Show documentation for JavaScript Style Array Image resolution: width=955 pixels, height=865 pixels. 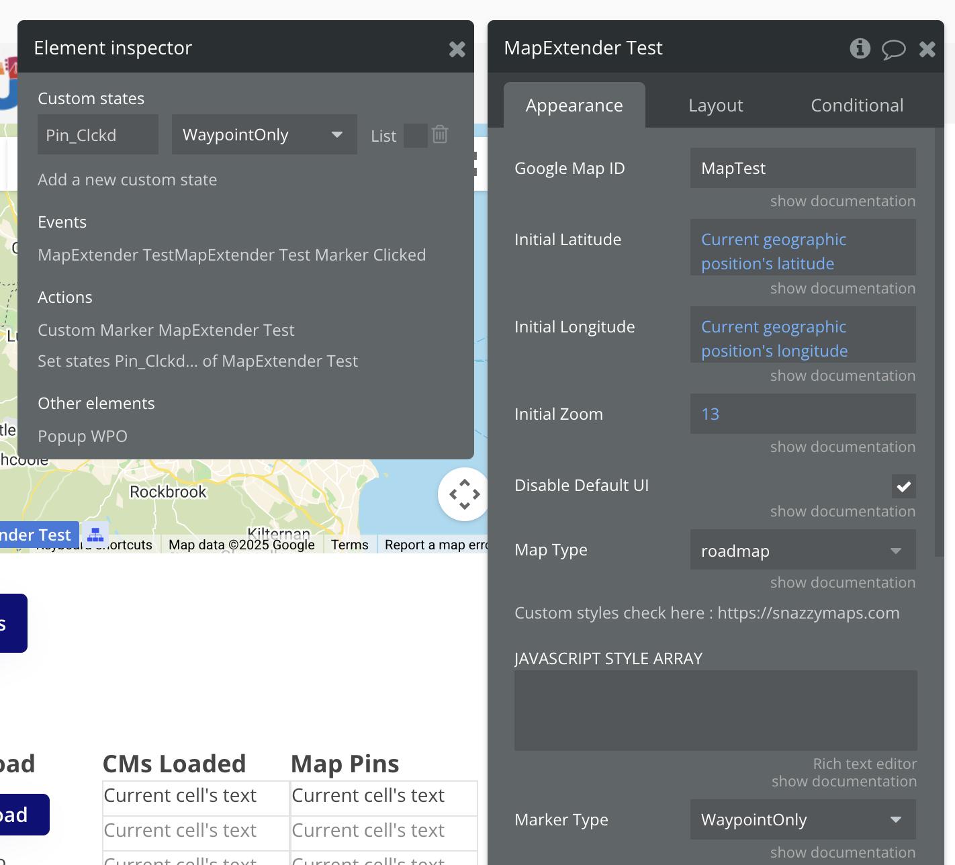pos(844,782)
